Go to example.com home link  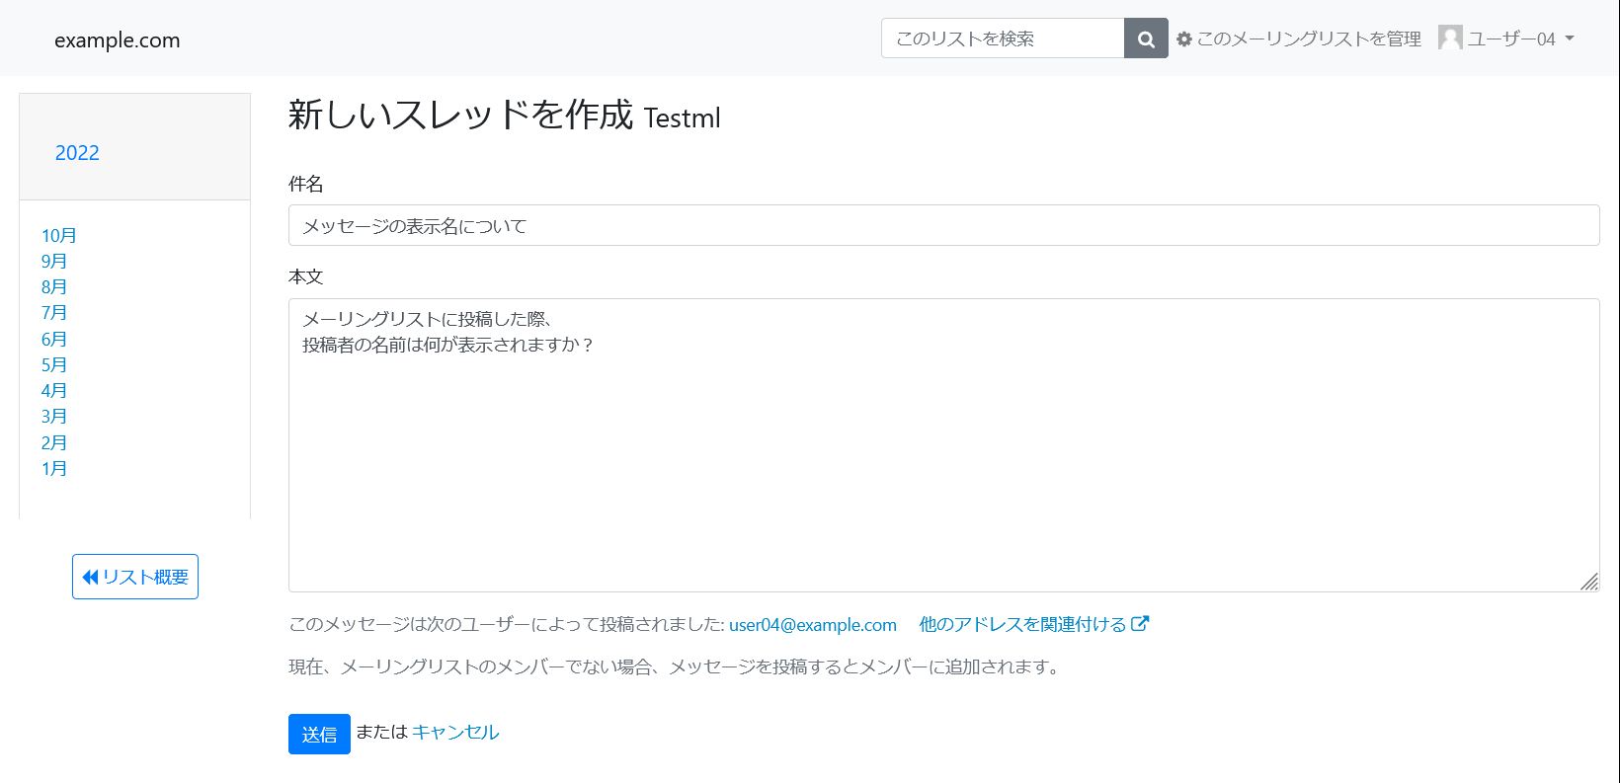(118, 40)
